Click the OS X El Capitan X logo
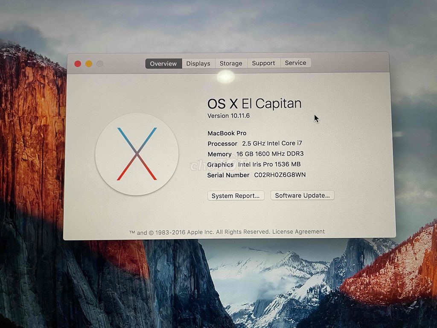Screen dimensions: 437x328 [137, 153]
